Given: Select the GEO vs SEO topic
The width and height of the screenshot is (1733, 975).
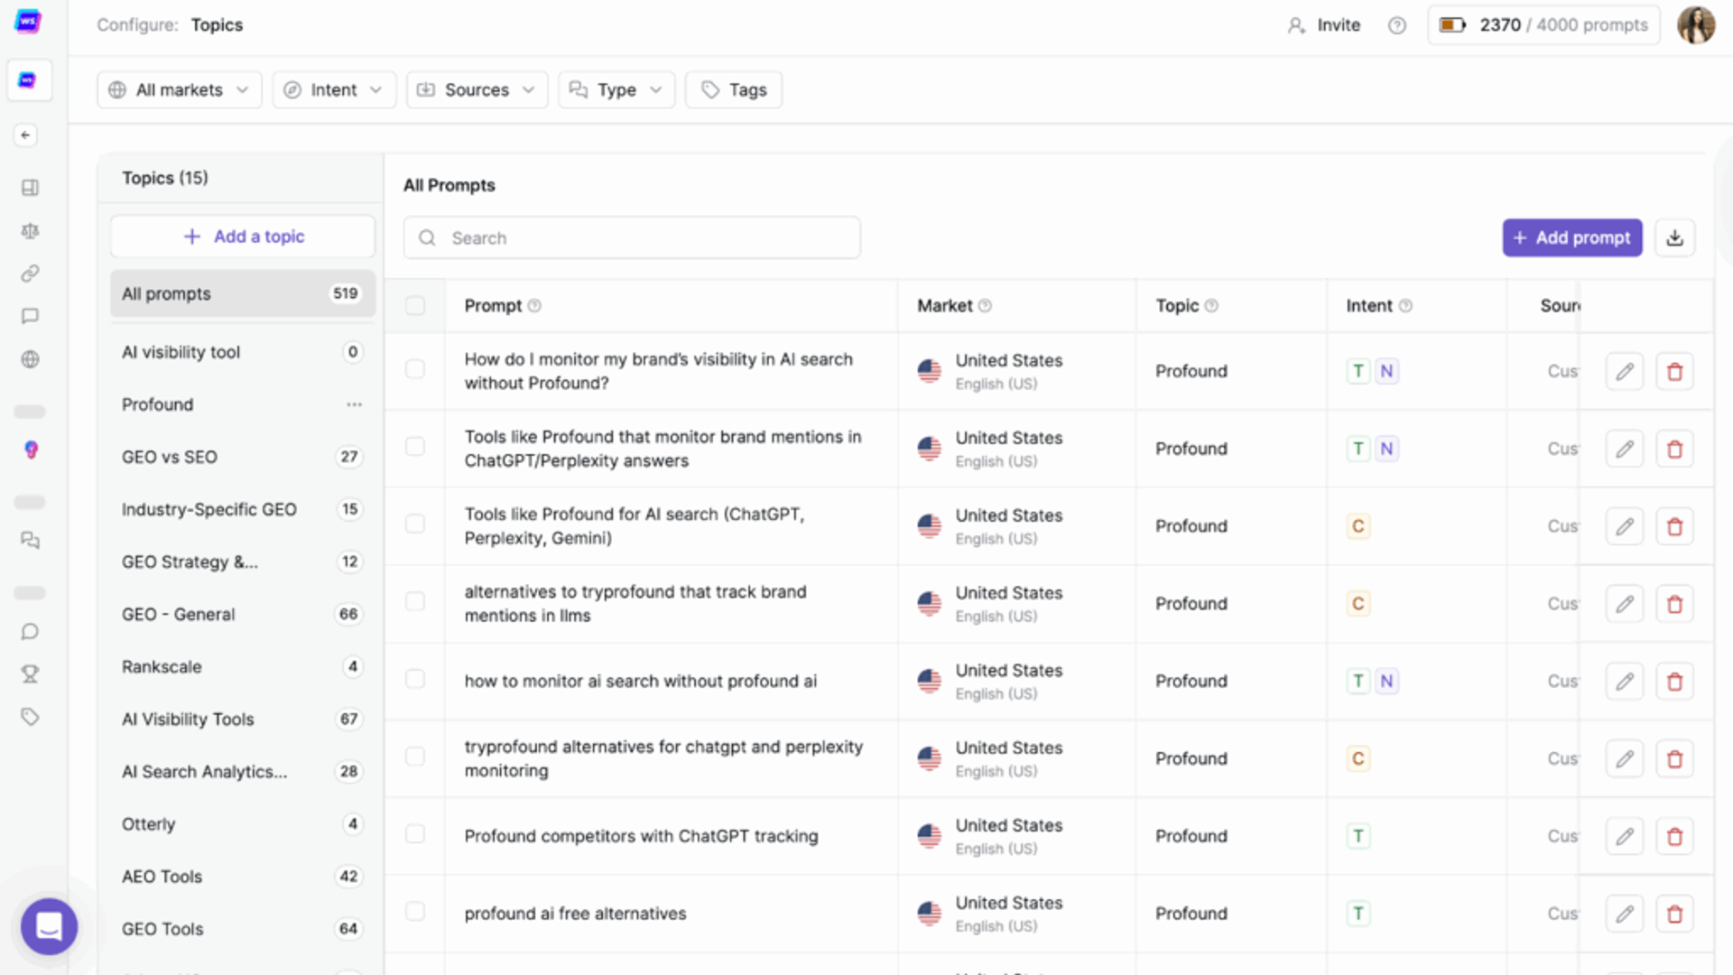Looking at the screenshot, I should pyautogui.click(x=243, y=457).
